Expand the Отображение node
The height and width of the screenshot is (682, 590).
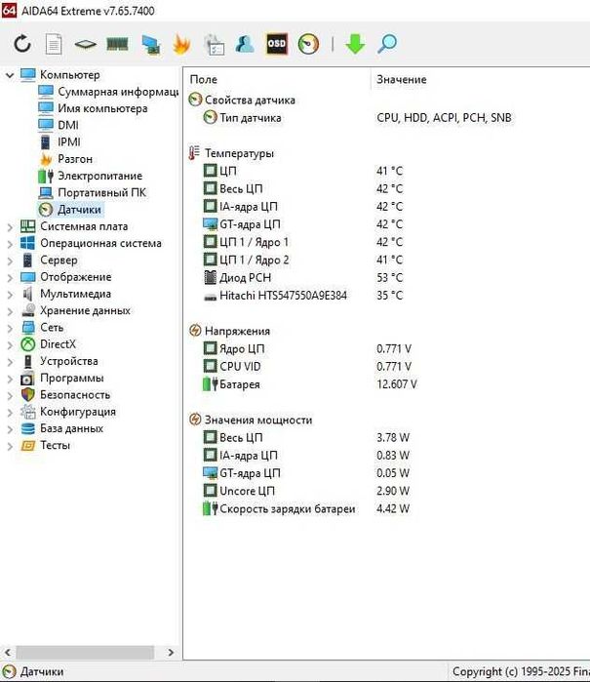coord(10,277)
